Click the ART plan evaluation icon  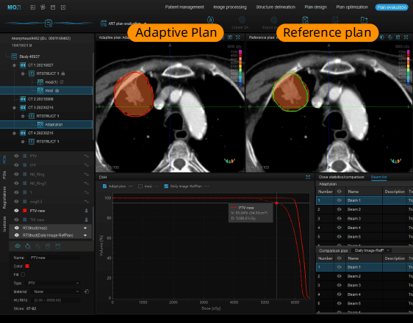104,23
